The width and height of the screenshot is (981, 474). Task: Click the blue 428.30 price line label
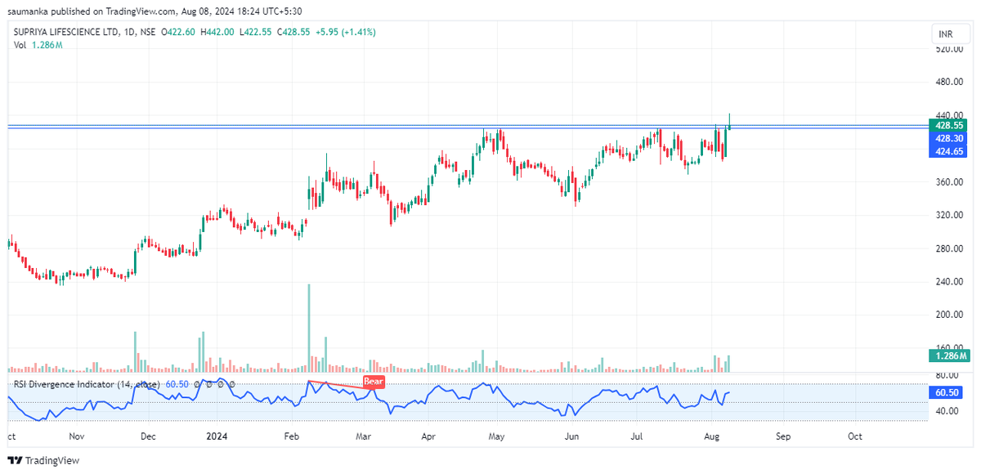pyautogui.click(x=949, y=139)
